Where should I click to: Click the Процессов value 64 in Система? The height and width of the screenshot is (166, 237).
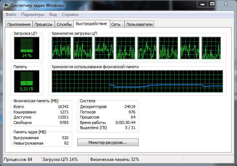133,117
